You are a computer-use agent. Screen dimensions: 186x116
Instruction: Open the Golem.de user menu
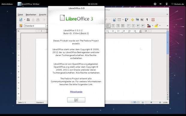pos(178,4)
